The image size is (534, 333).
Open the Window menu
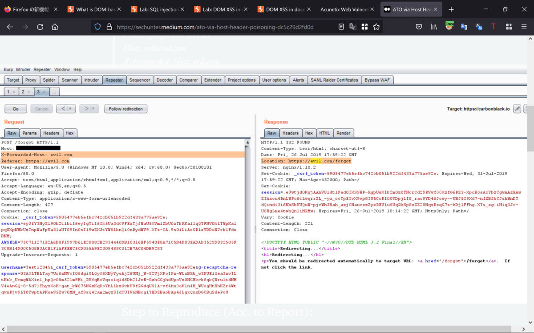(x=62, y=70)
